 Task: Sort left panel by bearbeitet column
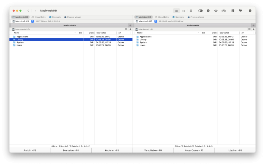click(106, 33)
